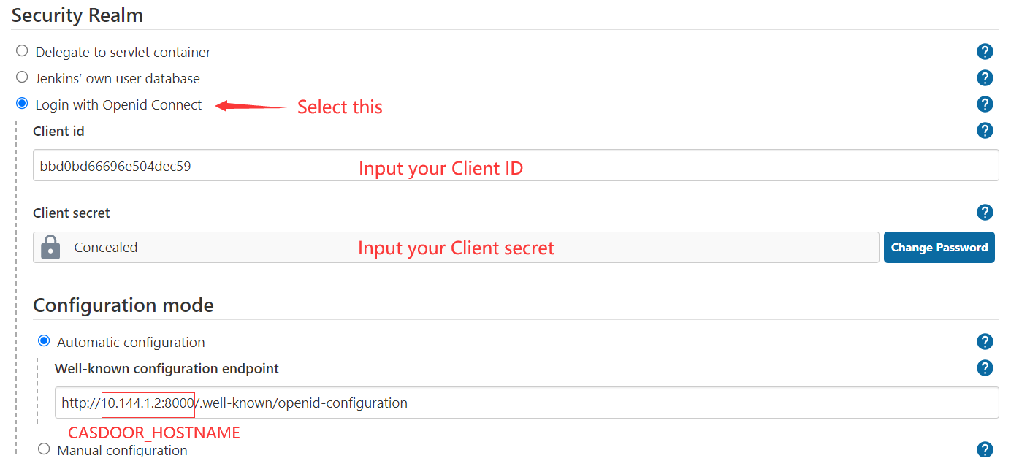Switch to Manual configuration mode

coord(44,449)
